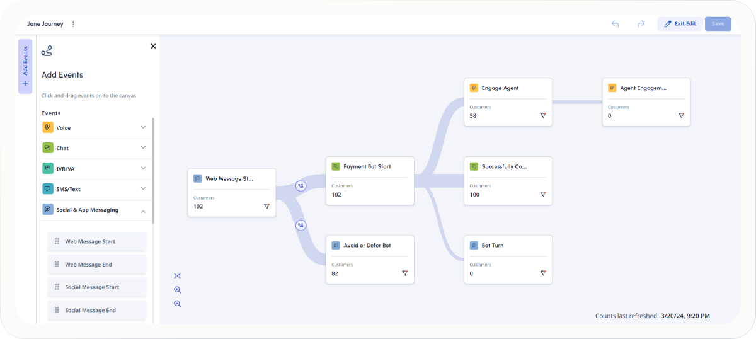Click the filter icon on Engage Agent card
The height and width of the screenshot is (339, 756).
[542, 116]
